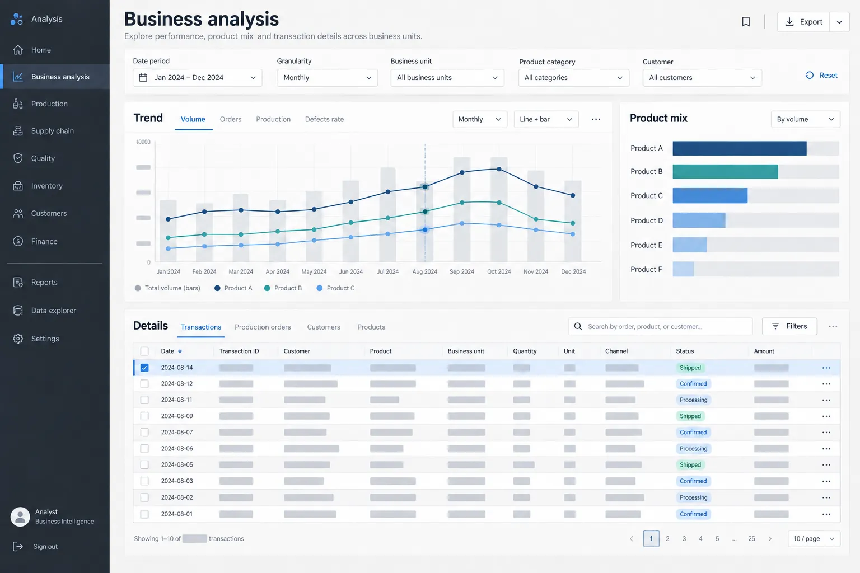Open the Date period dropdown

198,78
